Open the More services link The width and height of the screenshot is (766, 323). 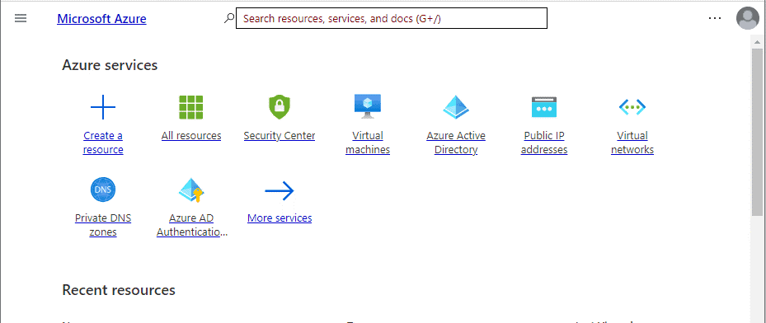click(x=280, y=218)
